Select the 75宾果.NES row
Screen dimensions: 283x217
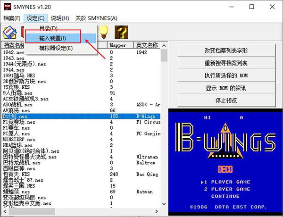pyautogui.click(x=81, y=87)
